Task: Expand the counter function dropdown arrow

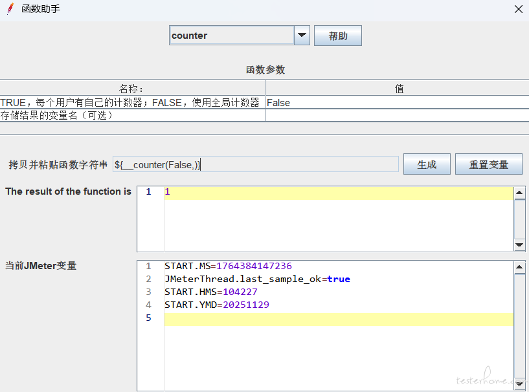Action: click(x=302, y=36)
